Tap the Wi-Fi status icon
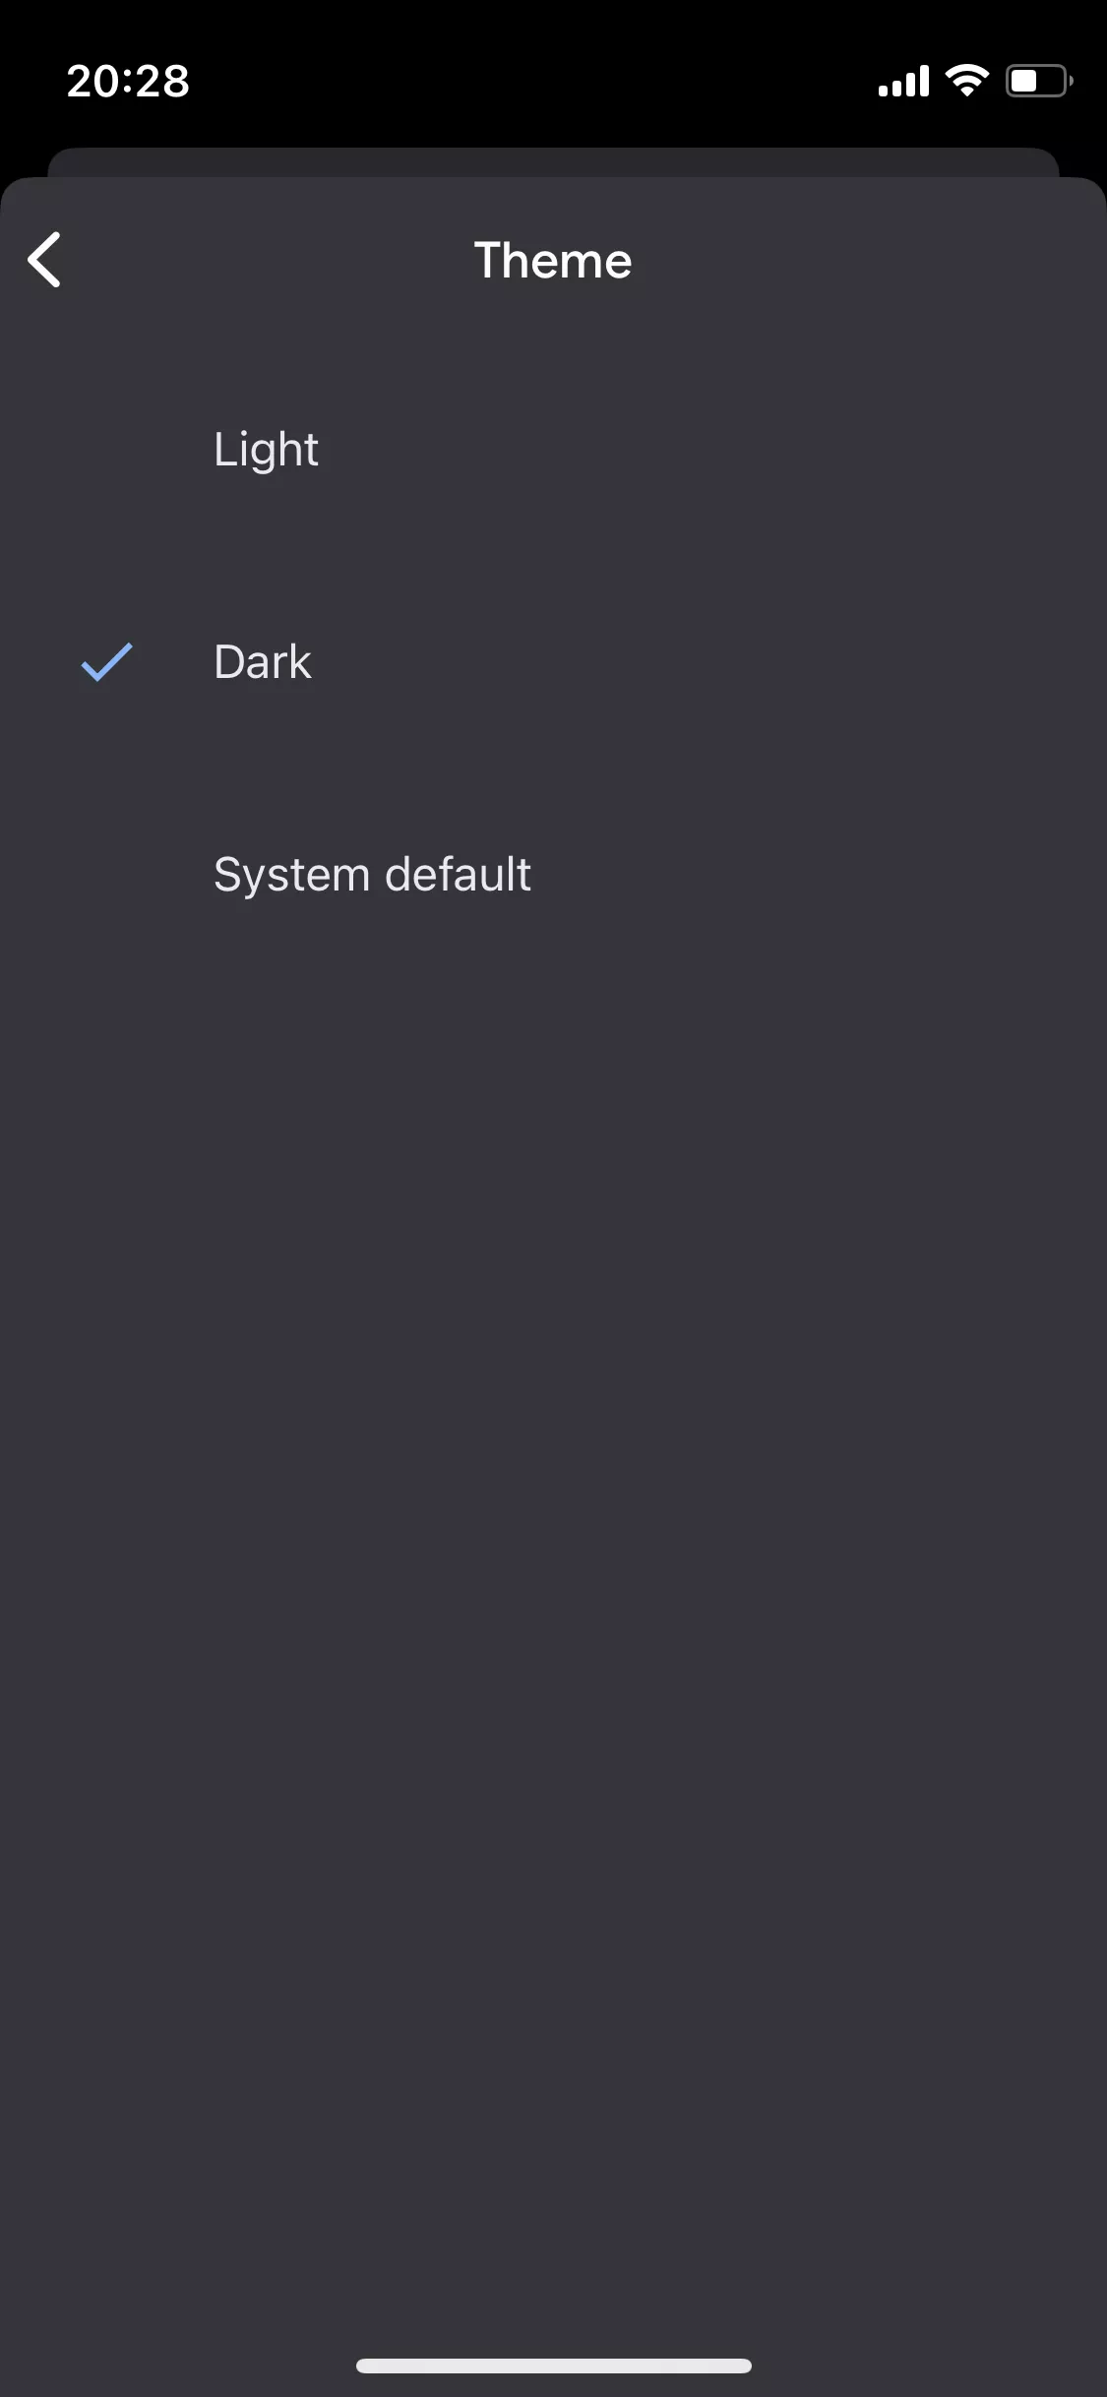Image resolution: width=1107 pixels, height=2397 pixels. point(966,81)
